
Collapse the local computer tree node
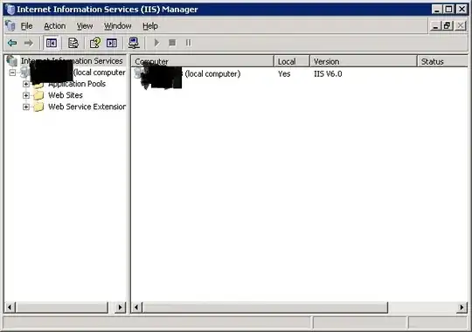tap(12, 73)
